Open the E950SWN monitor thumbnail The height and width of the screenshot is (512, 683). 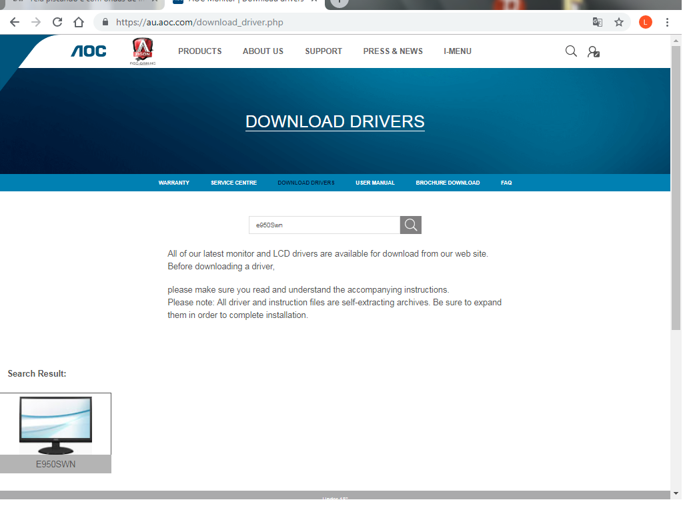tap(56, 425)
